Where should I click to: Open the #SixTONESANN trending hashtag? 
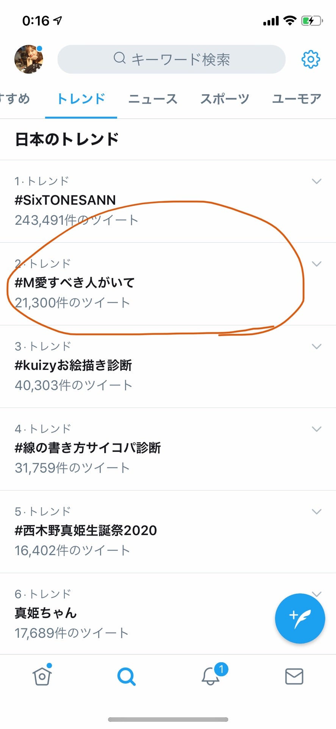[x=65, y=200]
